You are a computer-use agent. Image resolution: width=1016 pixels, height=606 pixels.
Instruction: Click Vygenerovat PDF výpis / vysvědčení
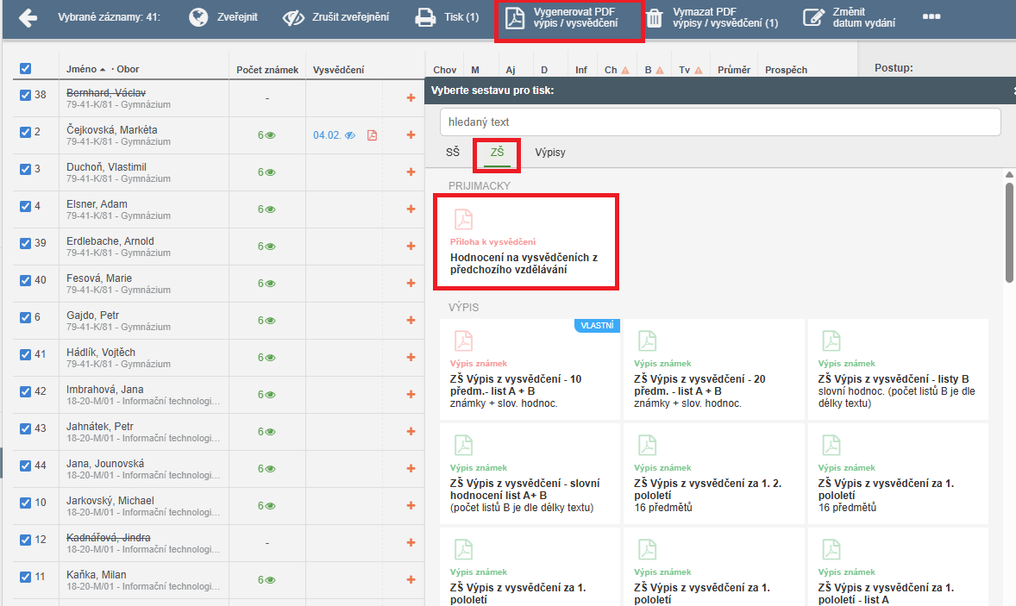568,18
